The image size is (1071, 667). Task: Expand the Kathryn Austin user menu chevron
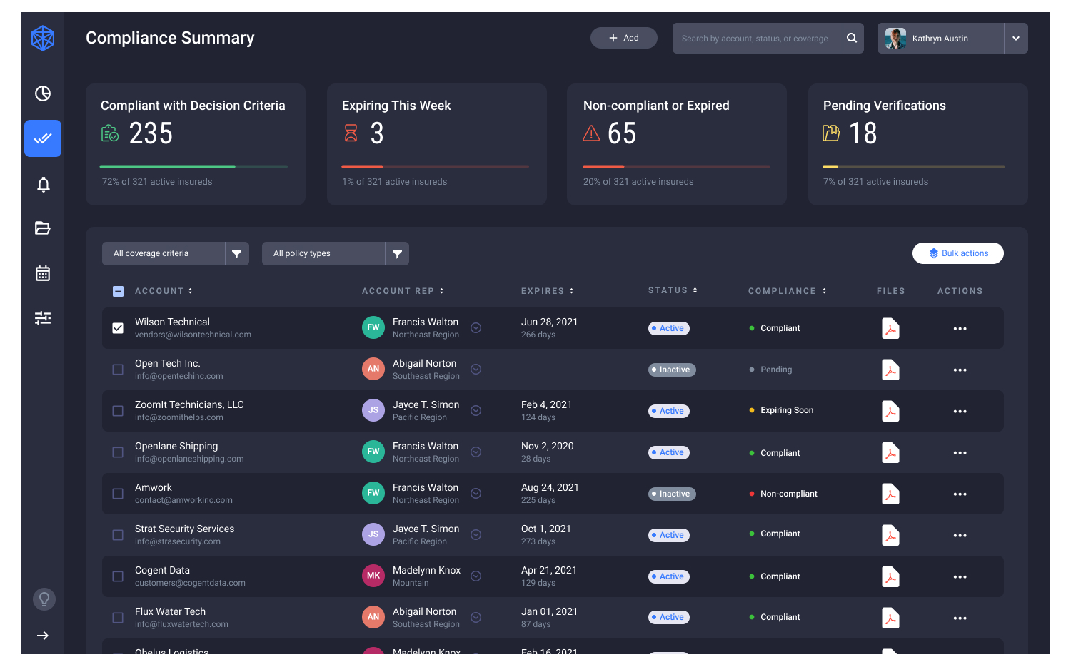point(1016,39)
